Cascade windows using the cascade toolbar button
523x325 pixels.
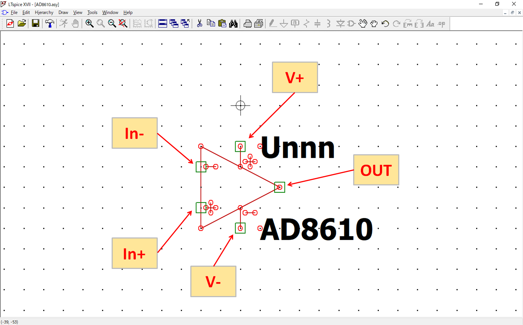(174, 24)
